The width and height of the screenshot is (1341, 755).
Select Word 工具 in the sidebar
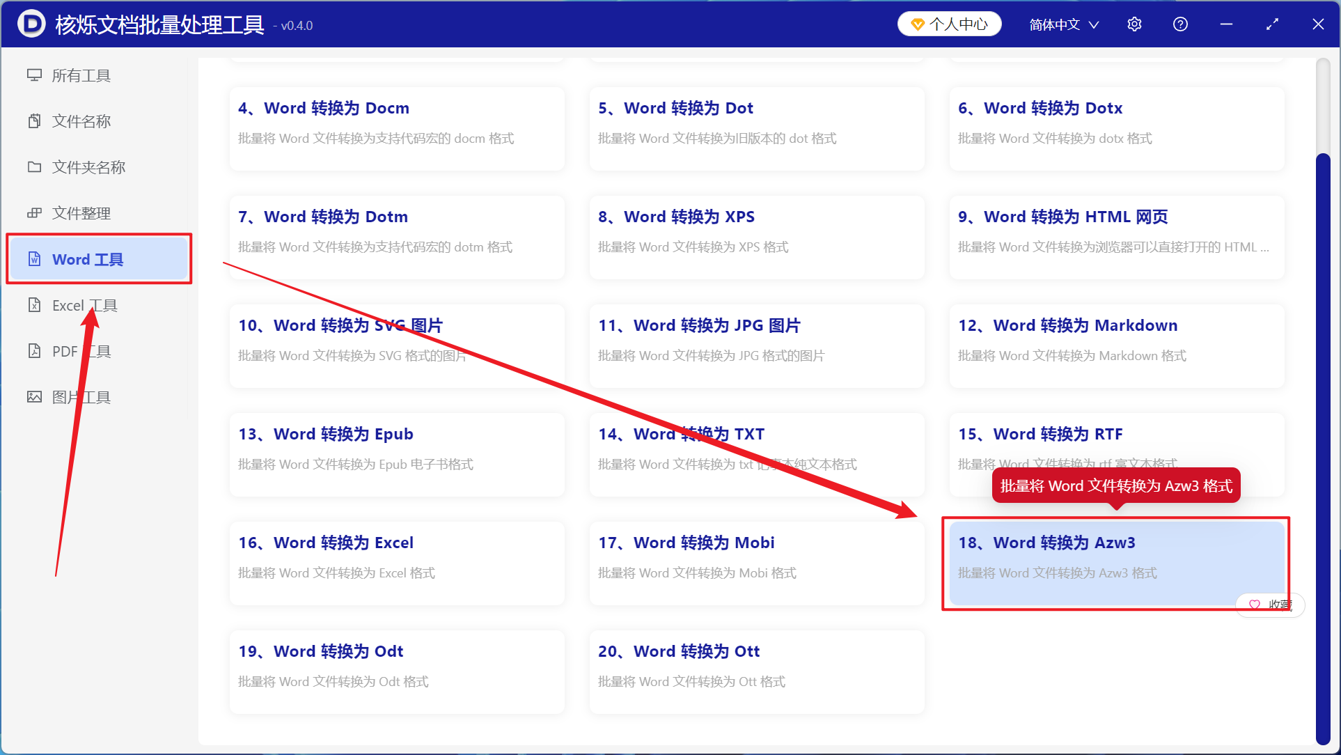99,259
